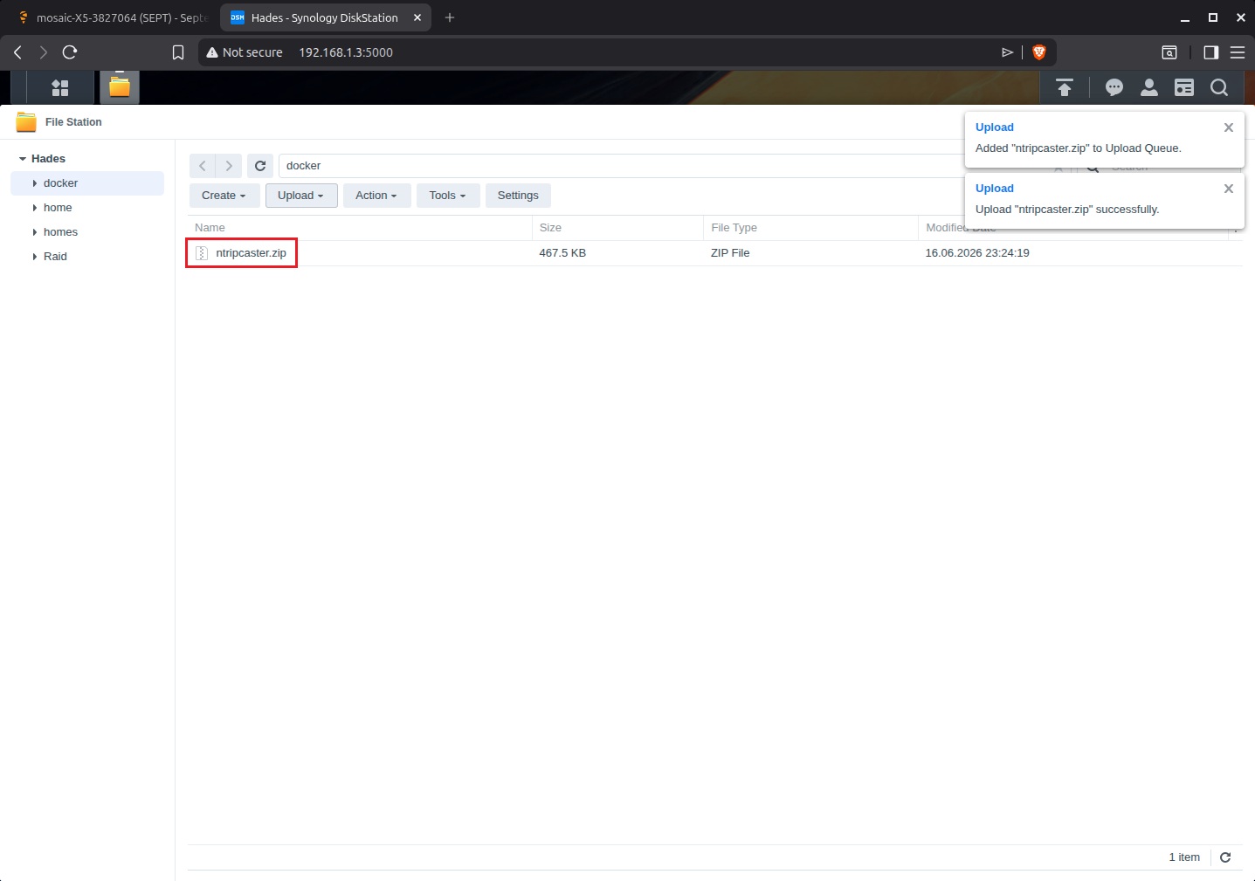Viewport: 1255px width, 881px height.
Task: Sort files by Size column header
Action: click(617, 228)
